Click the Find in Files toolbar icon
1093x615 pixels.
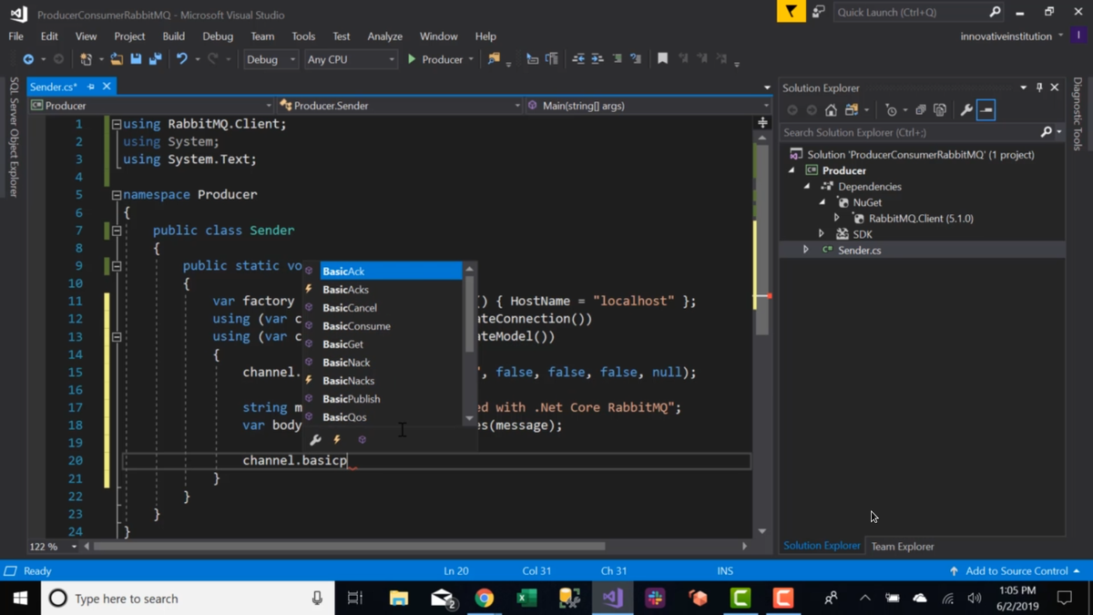pyautogui.click(x=494, y=59)
